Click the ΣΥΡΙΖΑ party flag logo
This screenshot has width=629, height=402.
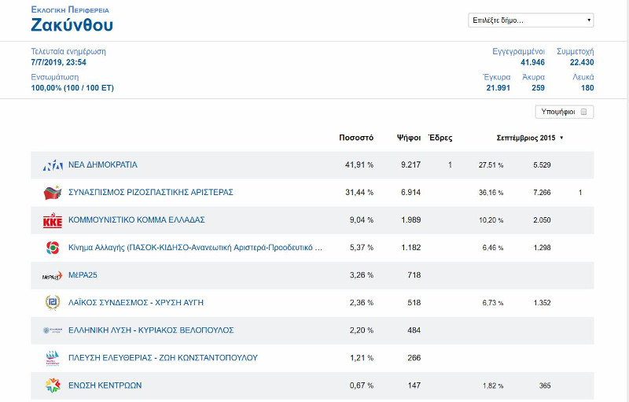(x=53, y=193)
